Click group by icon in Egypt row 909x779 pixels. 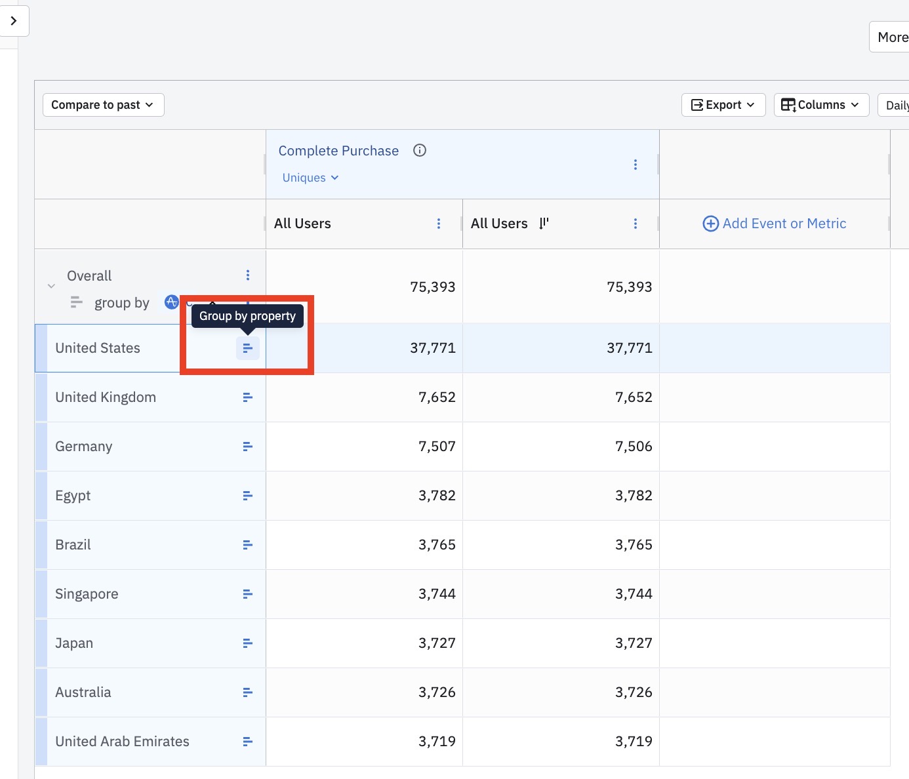[247, 496]
